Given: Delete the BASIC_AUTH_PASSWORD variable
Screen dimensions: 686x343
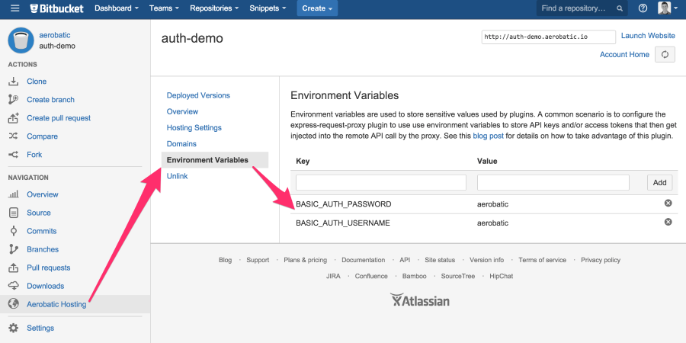Looking at the screenshot, I should pos(668,204).
